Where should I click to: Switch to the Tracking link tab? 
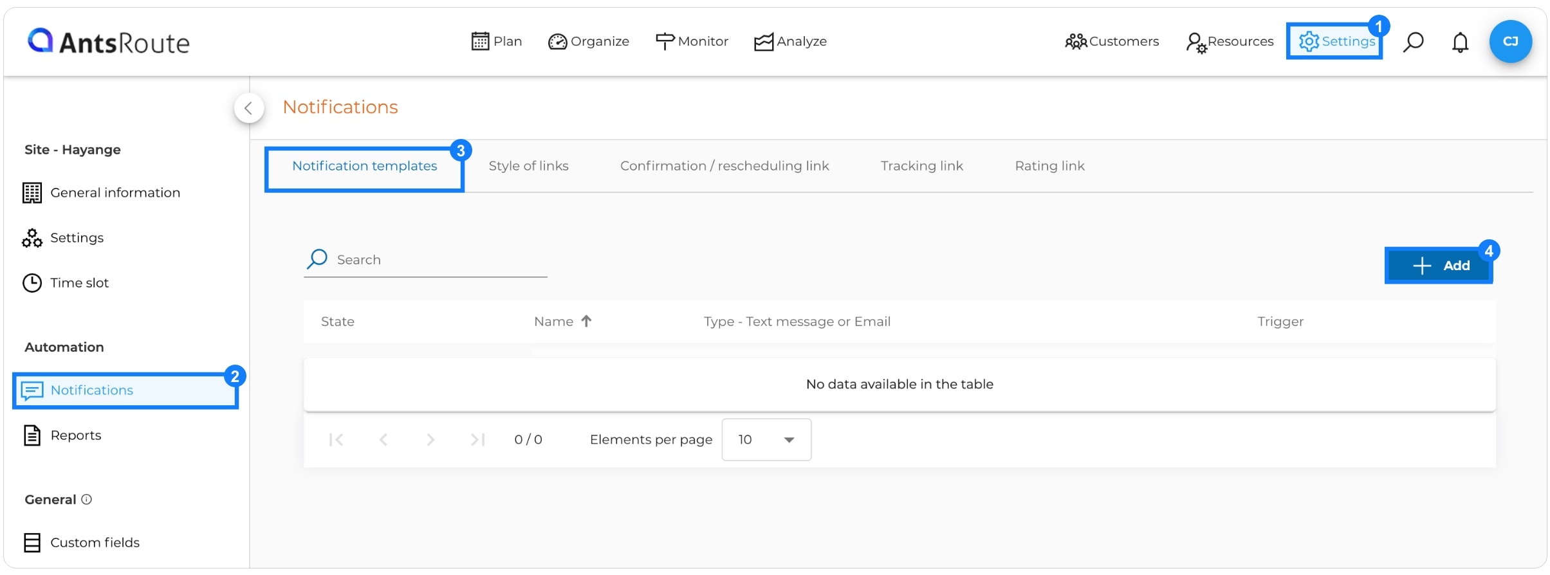(x=921, y=166)
